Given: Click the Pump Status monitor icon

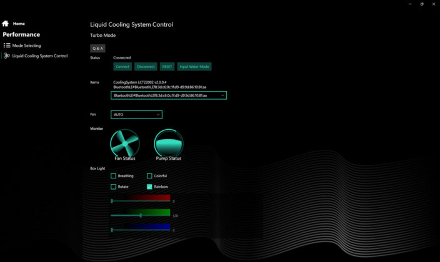Looking at the screenshot, I should click(x=169, y=143).
